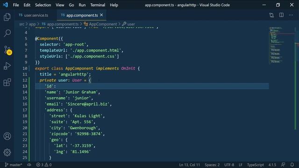This screenshot has height=168, width=299.
Task: Click 'Gwenborough' city value
Action: click(x=83, y=128)
